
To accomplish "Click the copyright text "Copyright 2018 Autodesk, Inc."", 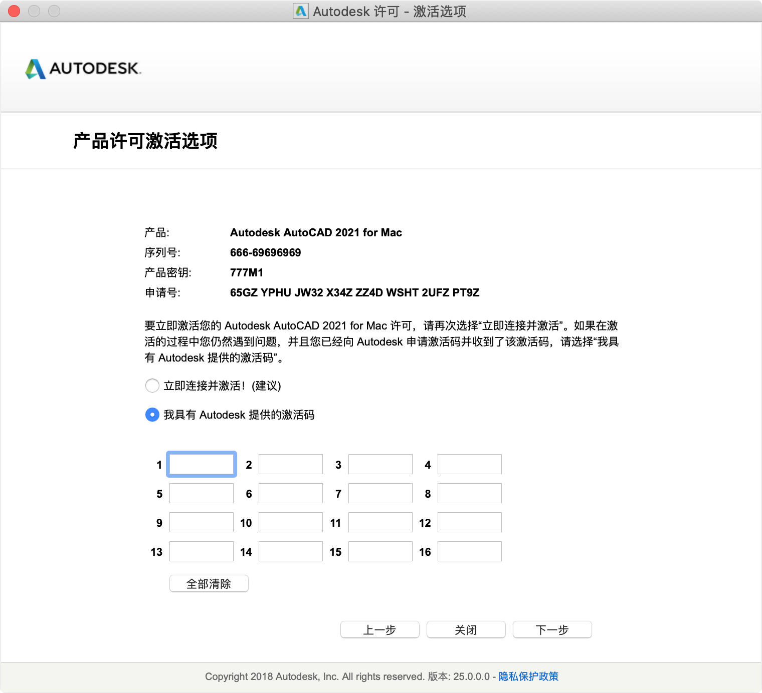I will point(272,676).
